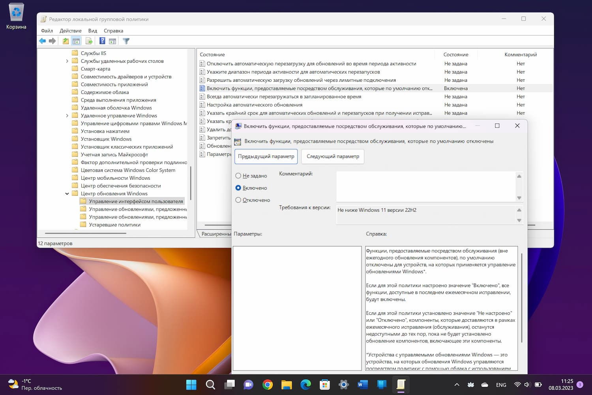Viewport: 592px width, 395px height.
Task: Click folder icon next to 'Смарт-карта'
Action: pyautogui.click(x=75, y=69)
